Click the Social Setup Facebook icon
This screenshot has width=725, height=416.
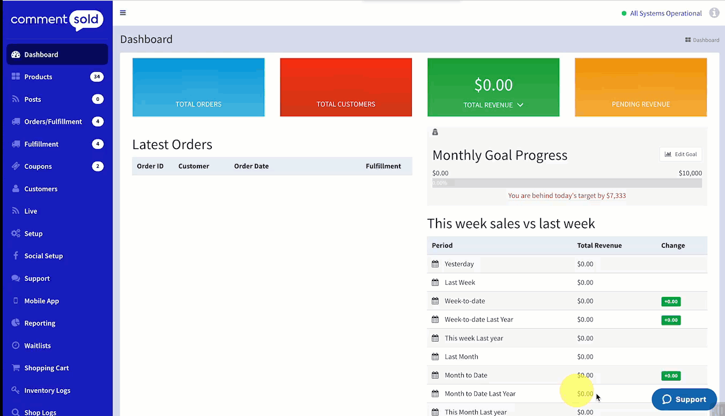click(16, 256)
